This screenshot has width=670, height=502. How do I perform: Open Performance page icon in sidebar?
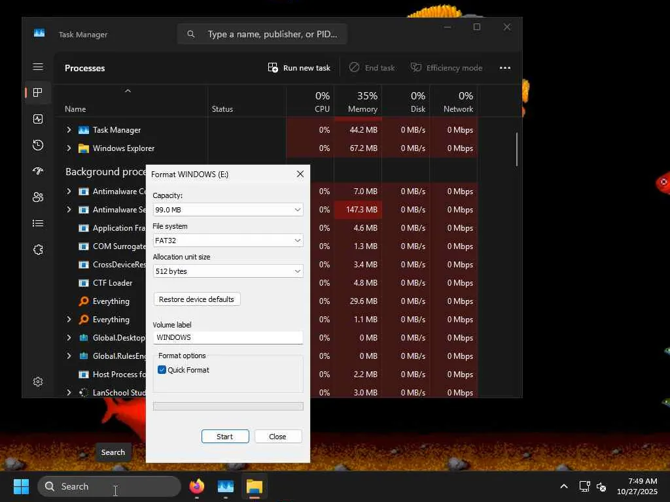38,119
